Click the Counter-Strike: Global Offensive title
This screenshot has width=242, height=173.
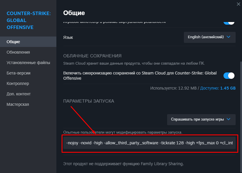click(29, 20)
